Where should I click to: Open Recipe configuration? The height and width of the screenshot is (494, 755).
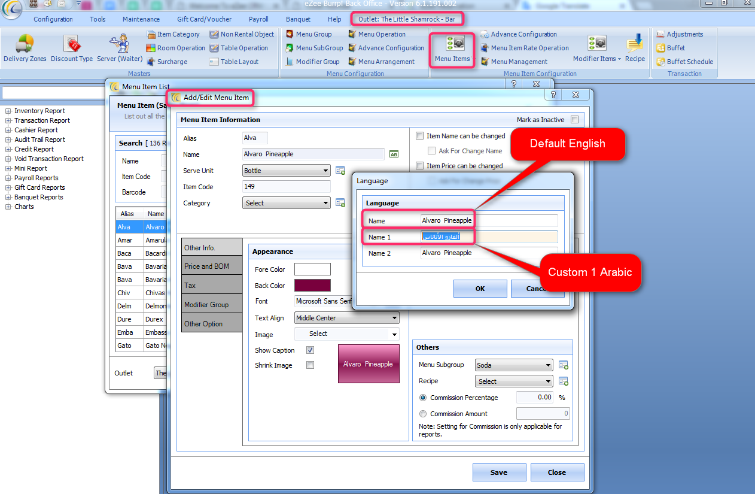pos(635,49)
